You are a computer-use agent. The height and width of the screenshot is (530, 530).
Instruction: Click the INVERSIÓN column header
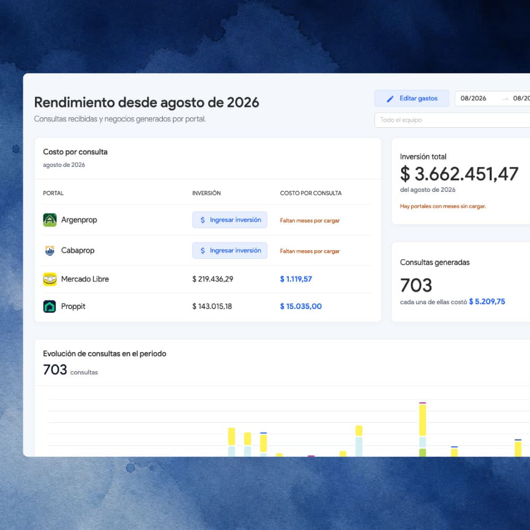206,193
